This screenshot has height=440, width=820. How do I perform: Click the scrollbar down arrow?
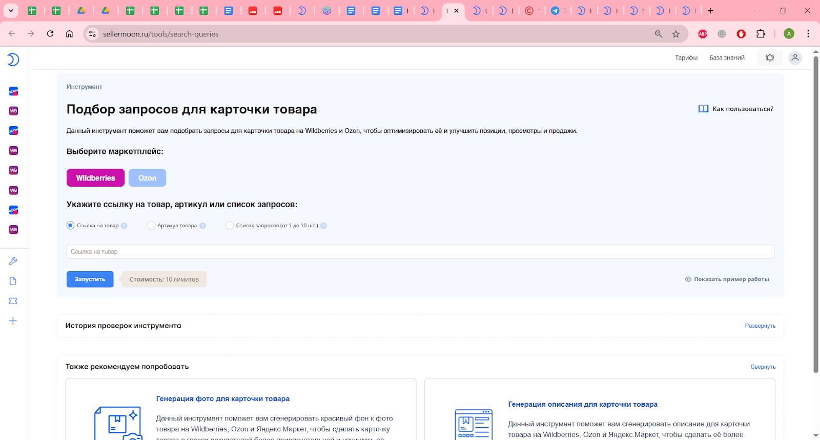point(816,435)
